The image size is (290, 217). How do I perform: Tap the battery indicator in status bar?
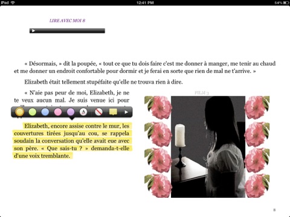coord(286,3)
